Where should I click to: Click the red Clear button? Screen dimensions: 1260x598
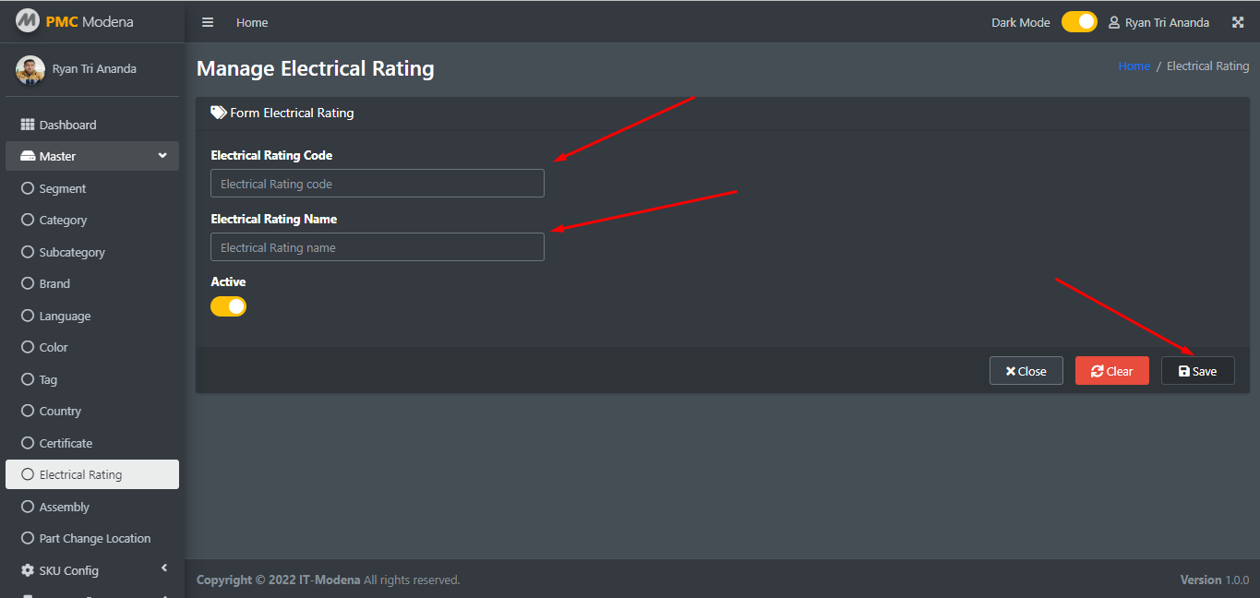[x=1111, y=371]
